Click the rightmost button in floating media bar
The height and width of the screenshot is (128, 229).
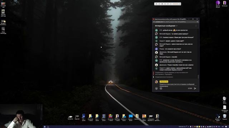pyautogui.click(x=180, y=4)
